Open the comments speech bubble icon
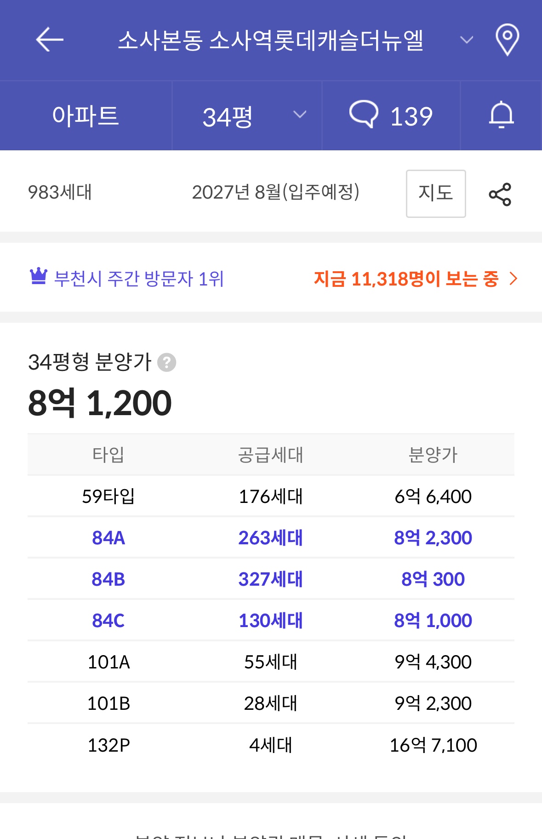 364,114
